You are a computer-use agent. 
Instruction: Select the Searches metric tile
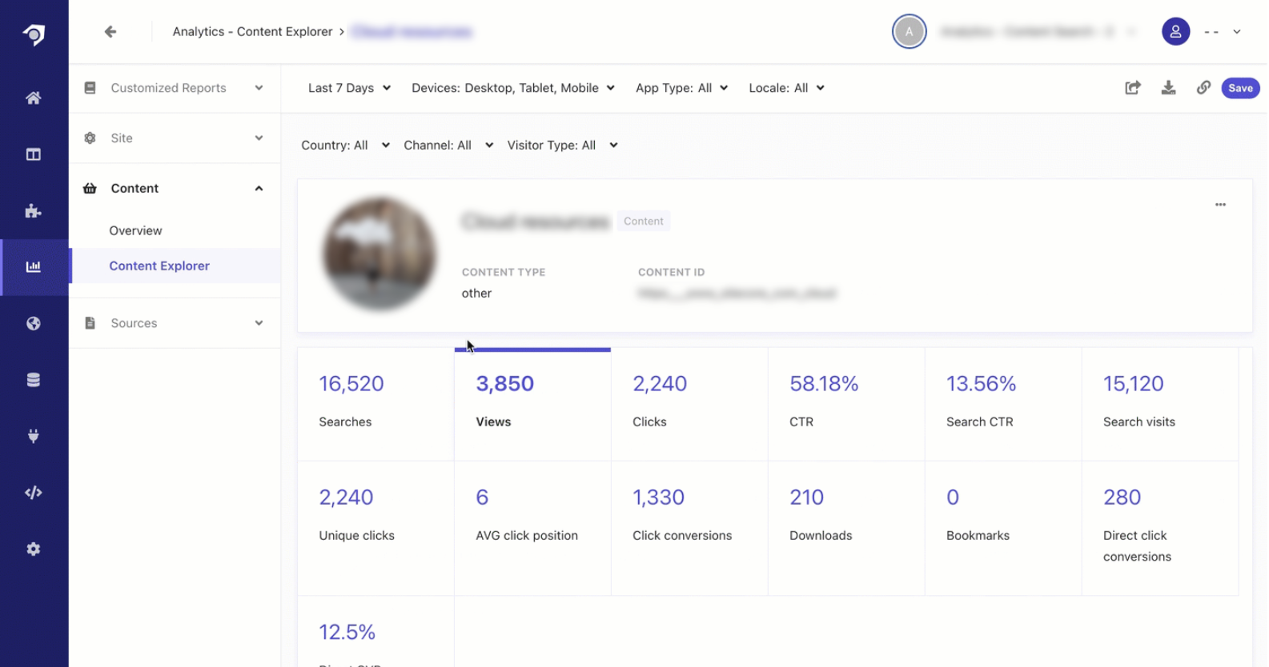375,404
